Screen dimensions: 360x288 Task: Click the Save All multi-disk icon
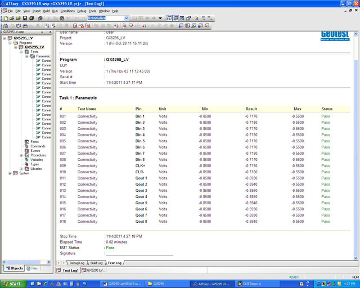coord(31,18)
